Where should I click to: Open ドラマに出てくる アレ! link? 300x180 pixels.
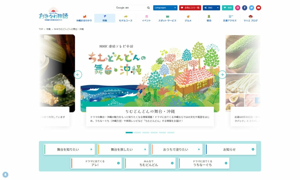(x=96, y=163)
